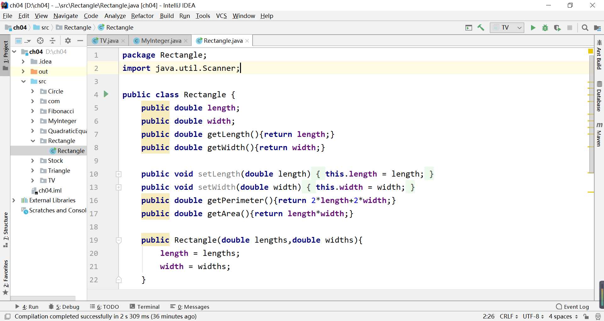Open Project panel settings gear
This screenshot has width=604, height=321.
coord(68,41)
